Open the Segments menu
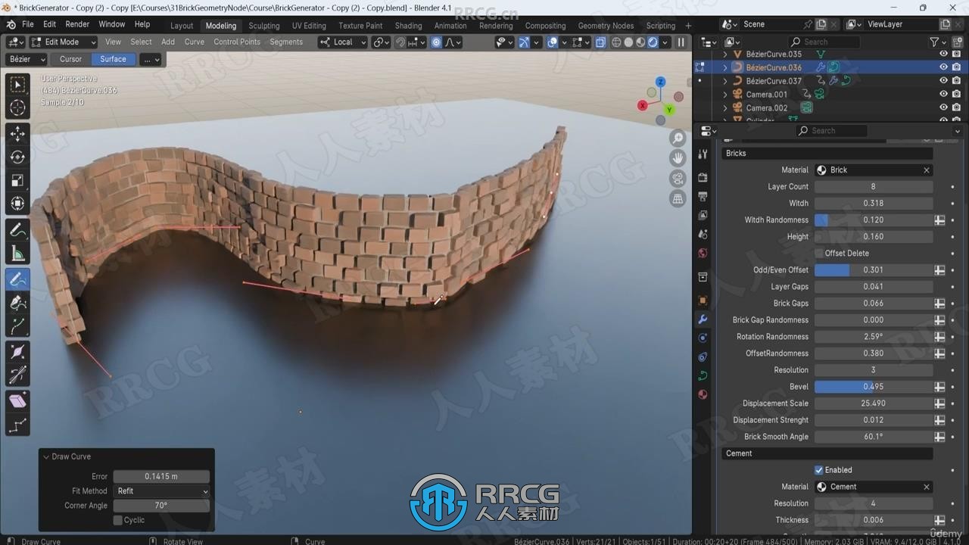This screenshot has width=969, height=545. [286, 42]
